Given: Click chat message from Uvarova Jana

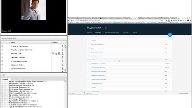Looking at the screenshot, I should pos(16,97).
